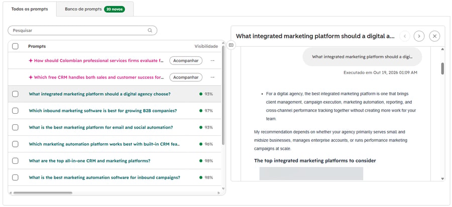Click the response panel vertical scrollbar thumb
The image size is (452, 207).
click(x=443, y=69)
